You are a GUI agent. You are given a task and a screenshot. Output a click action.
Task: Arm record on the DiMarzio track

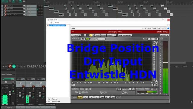point(5,12)
